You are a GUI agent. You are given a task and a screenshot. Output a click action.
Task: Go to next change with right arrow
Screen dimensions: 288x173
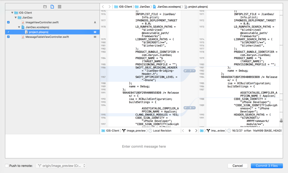pos(196,131)
